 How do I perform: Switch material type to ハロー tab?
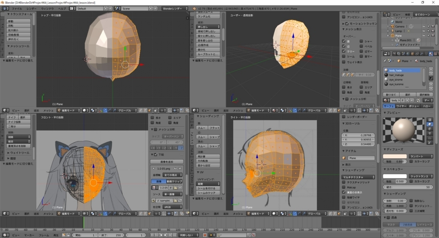click(427, 106)
